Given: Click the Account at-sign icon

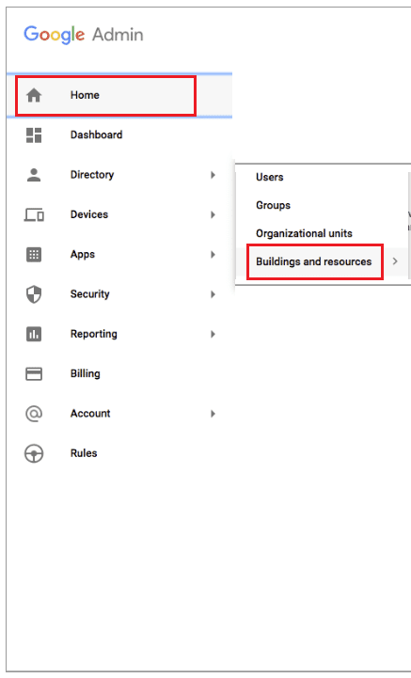Looking at the screenshot, I should click(x=34, y=414).
